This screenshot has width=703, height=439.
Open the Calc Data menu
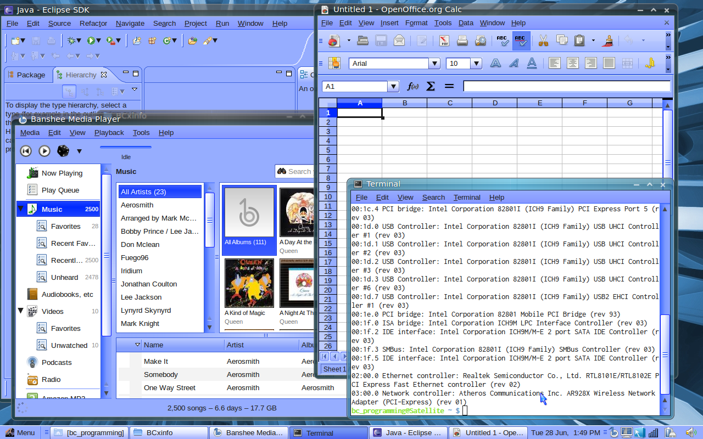466,23
